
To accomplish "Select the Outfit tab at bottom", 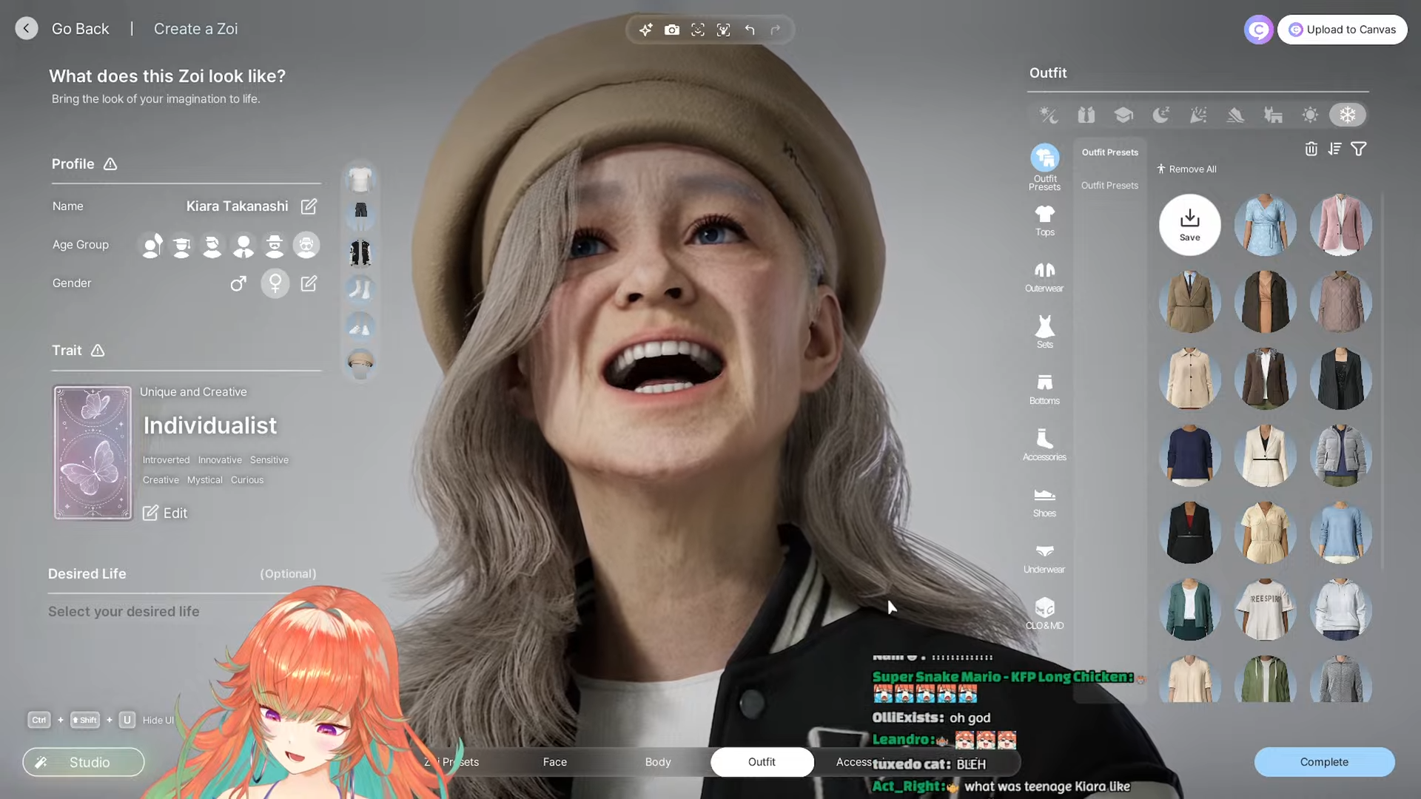I will click(x=762, y=762).
